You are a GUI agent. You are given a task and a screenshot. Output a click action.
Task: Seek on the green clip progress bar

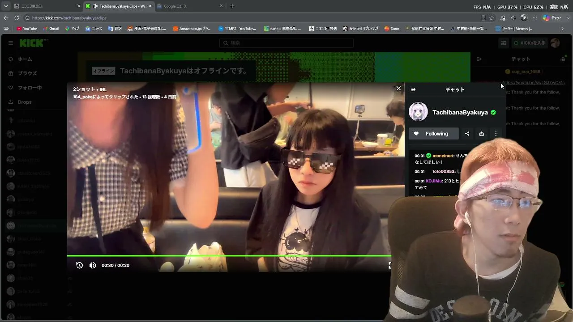pyautogui.click(x=229, y=256)
